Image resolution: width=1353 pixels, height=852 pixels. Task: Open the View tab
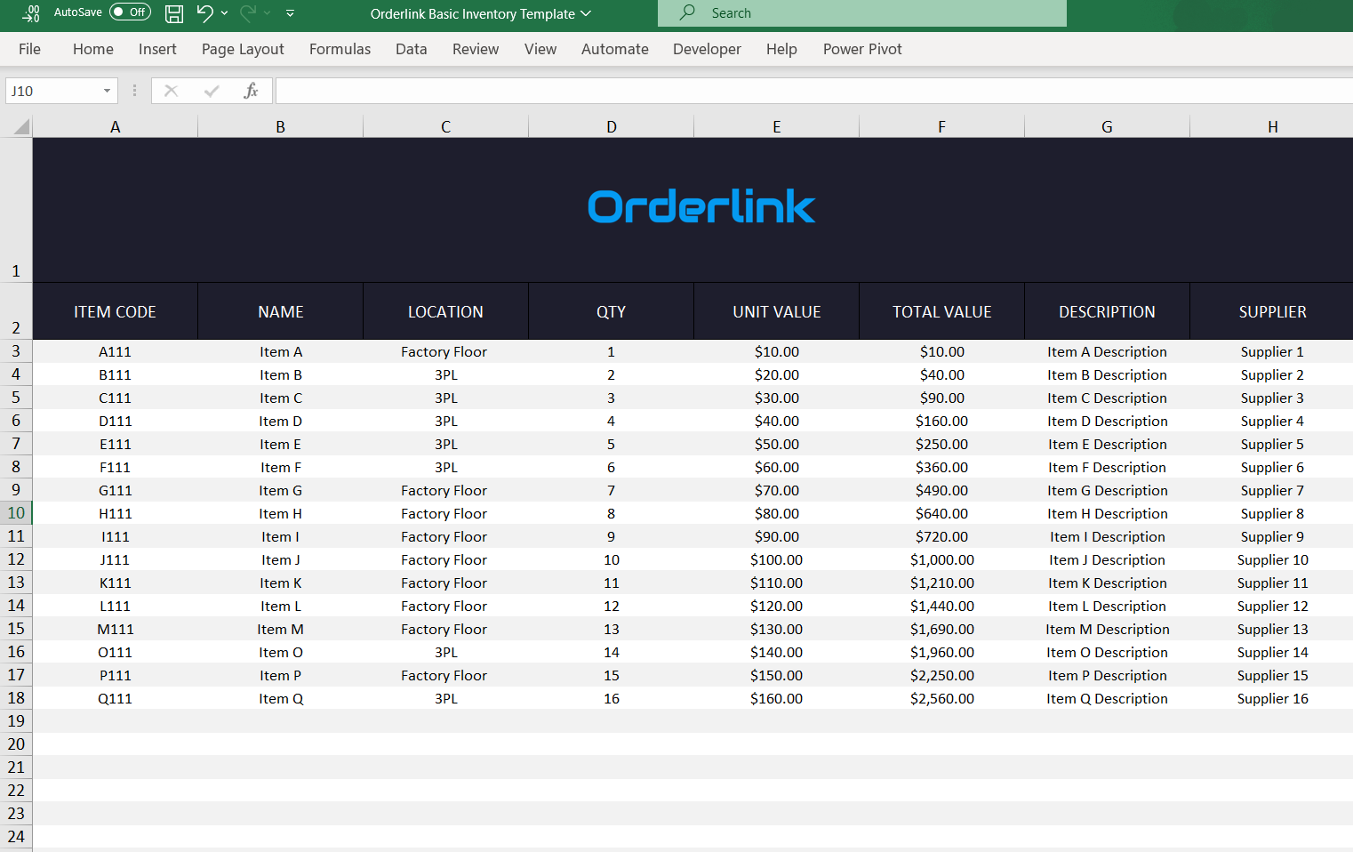(x=540, y=49)
